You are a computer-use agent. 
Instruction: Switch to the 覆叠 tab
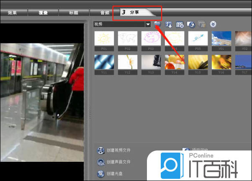(43, 13)
